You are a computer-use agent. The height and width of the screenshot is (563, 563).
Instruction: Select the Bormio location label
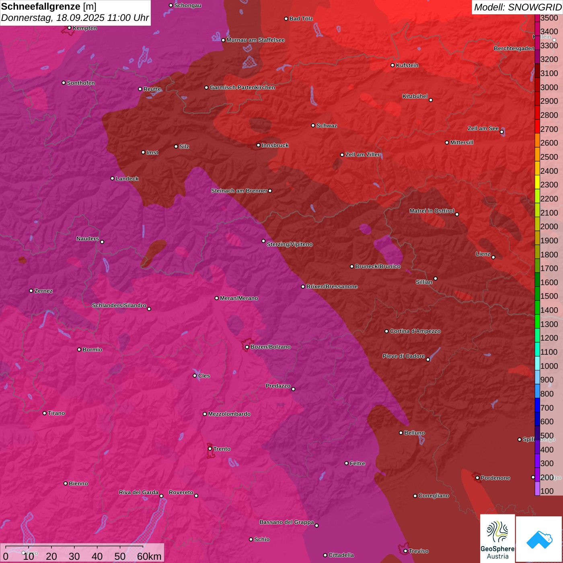pyautogui.click(x=92, y=349)
